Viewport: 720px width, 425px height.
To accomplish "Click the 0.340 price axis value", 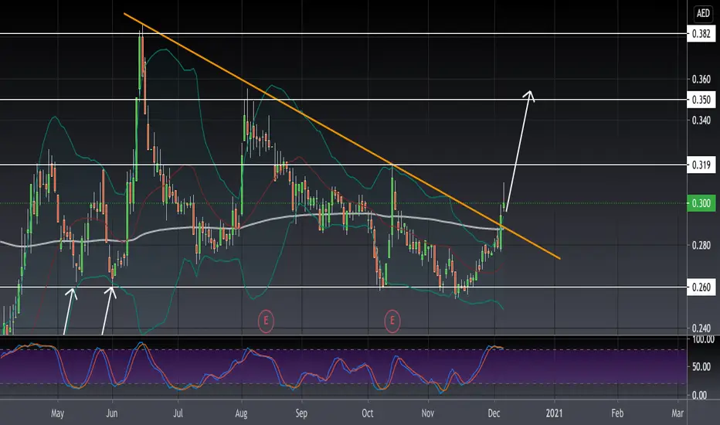I will click(x=701, y=121).
